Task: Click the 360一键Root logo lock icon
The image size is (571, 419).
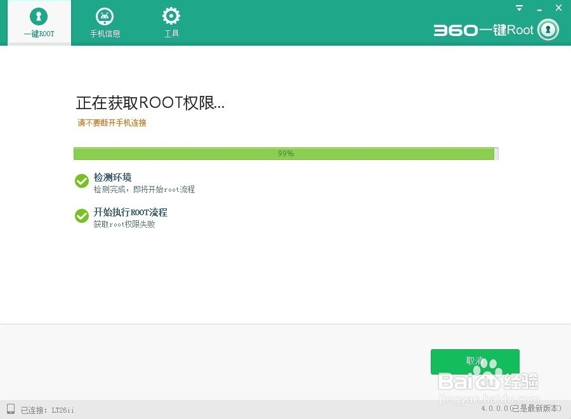Action: coord(548,29)
